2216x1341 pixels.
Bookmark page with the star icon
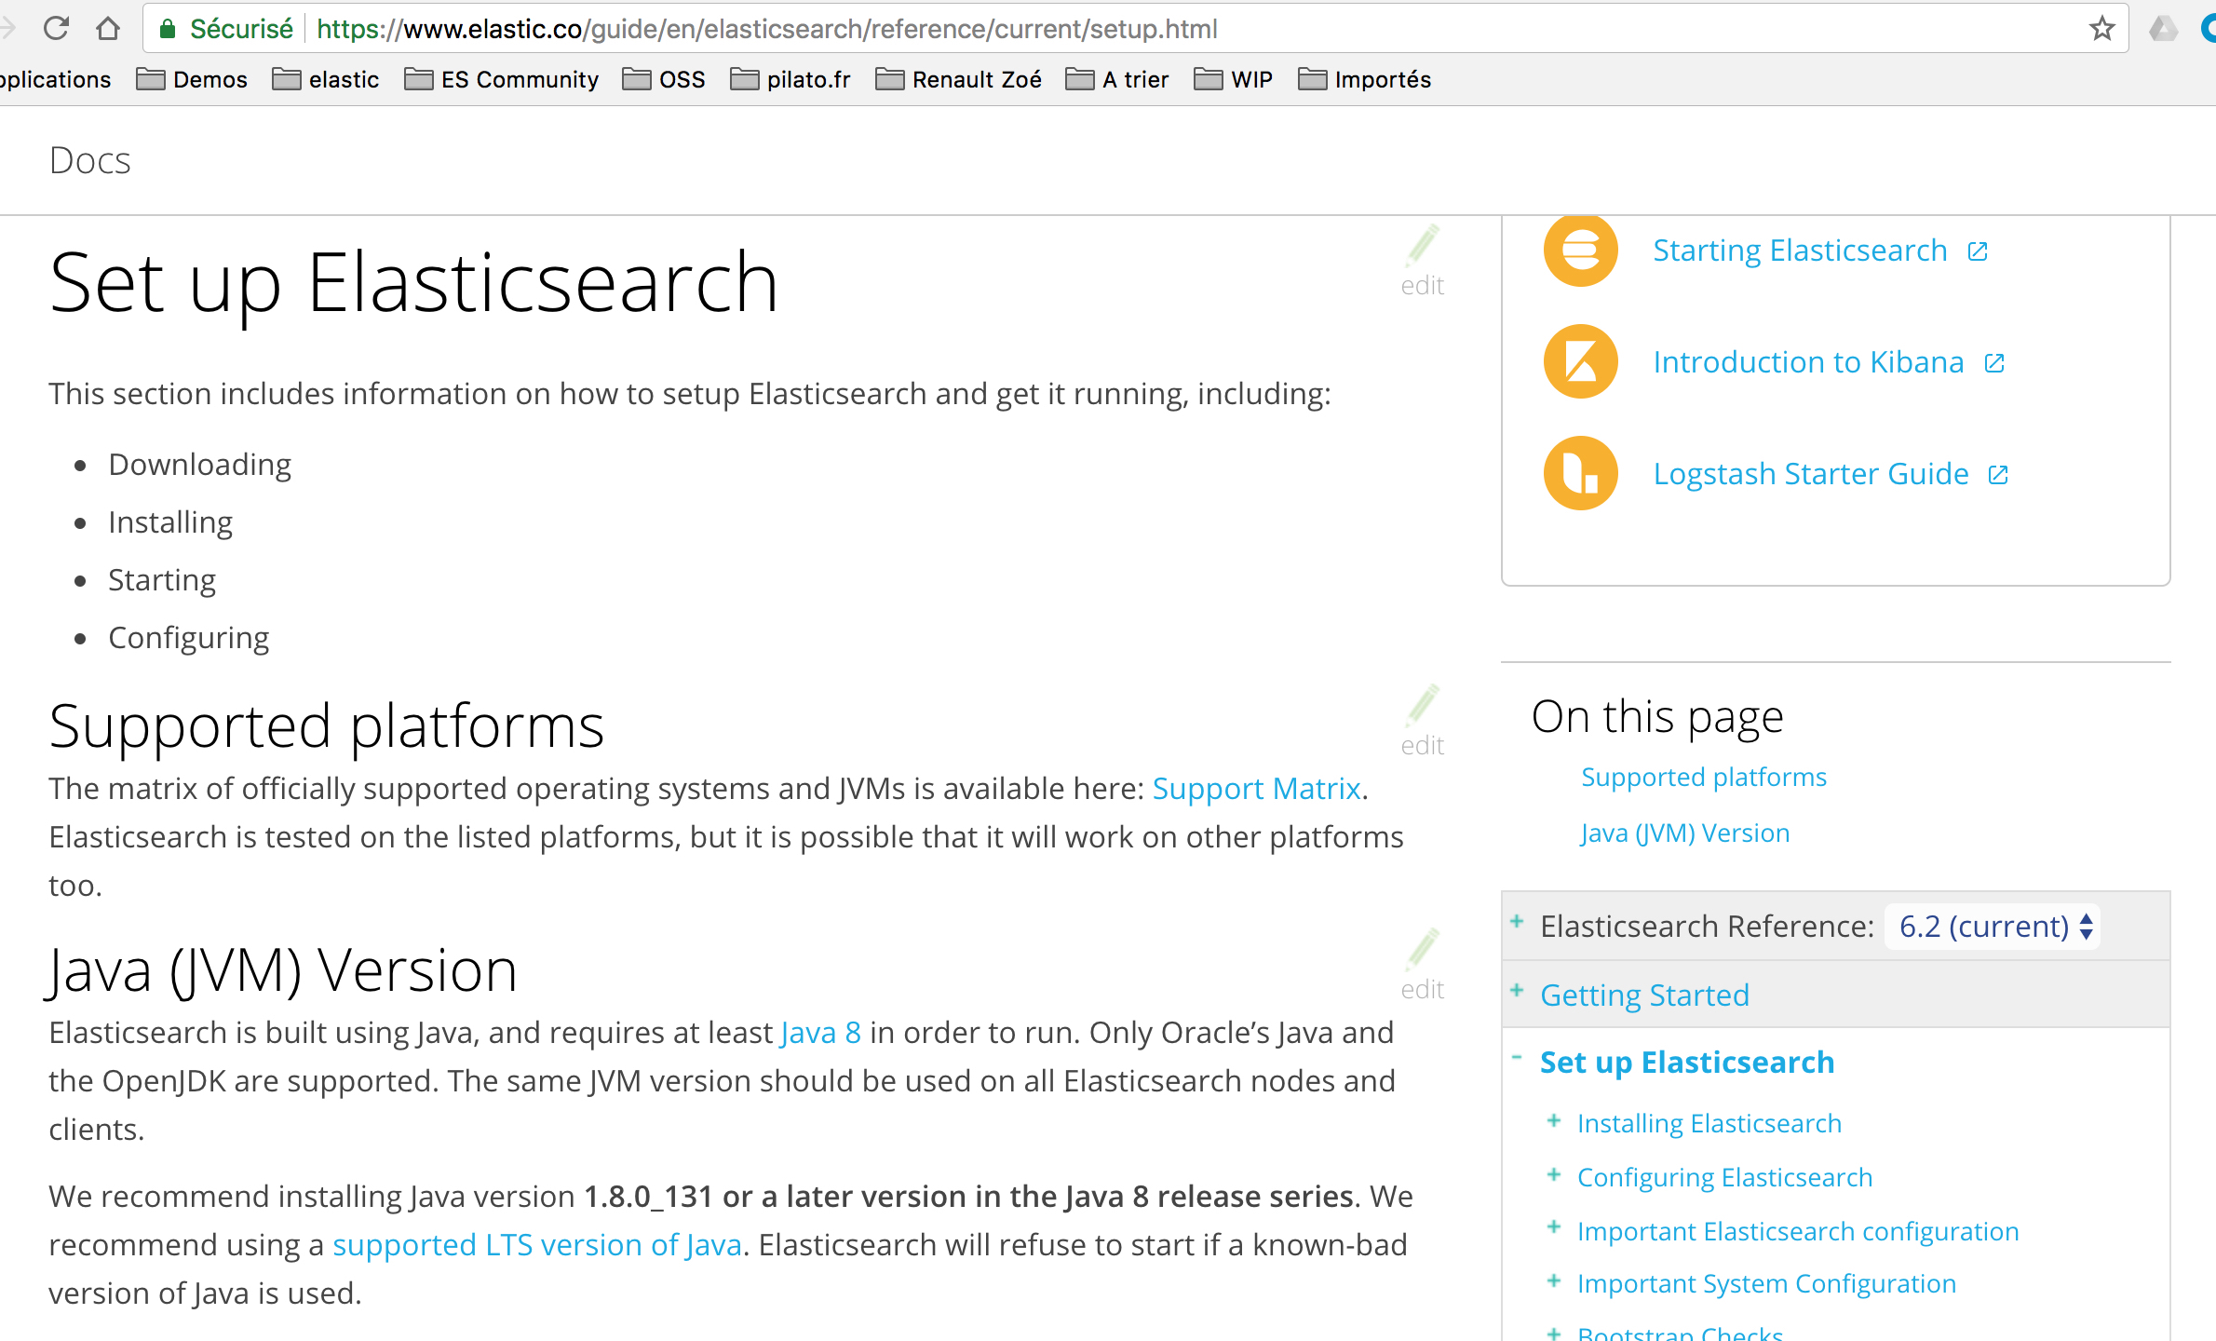[x=2101, y=29]
